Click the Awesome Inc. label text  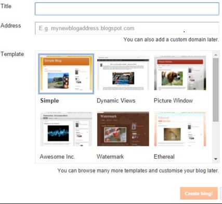57,157
